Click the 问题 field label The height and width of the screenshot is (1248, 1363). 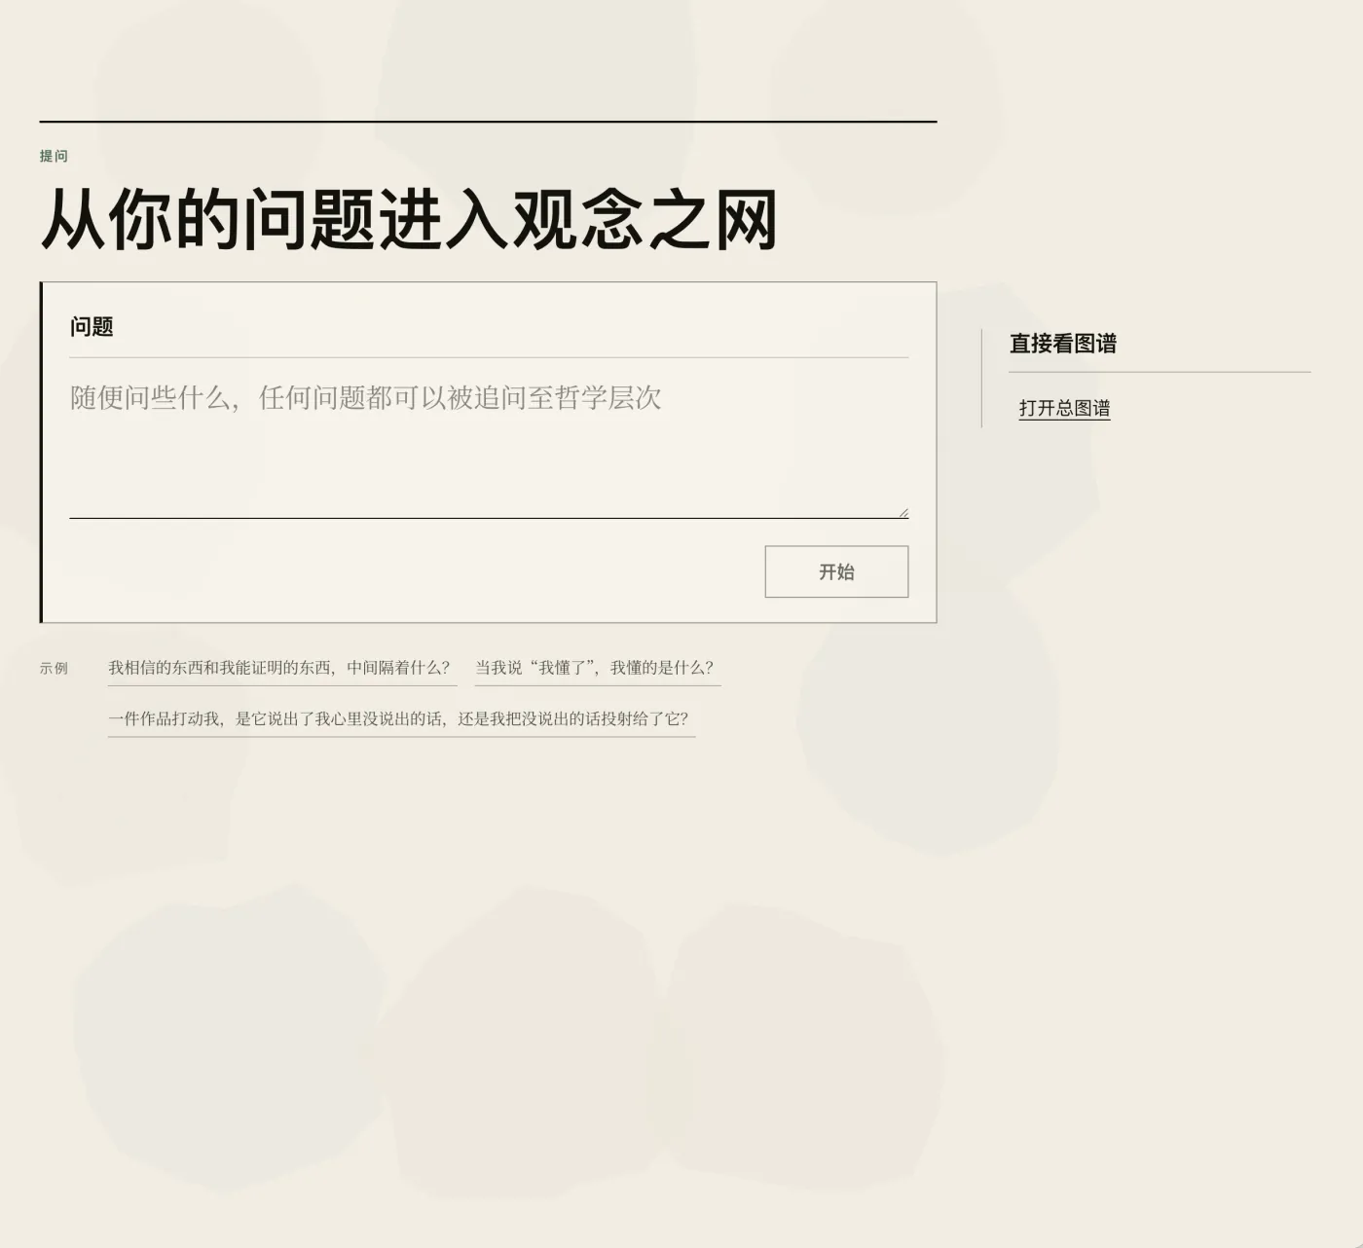coord(92,327)
